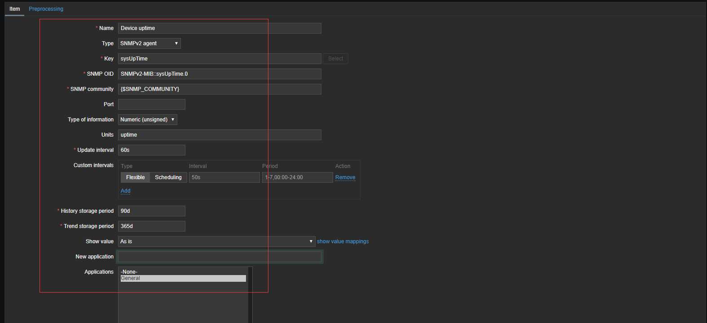707x323 pixels.
Task: Click the Trend storage period field
Action: coord(151,226)
